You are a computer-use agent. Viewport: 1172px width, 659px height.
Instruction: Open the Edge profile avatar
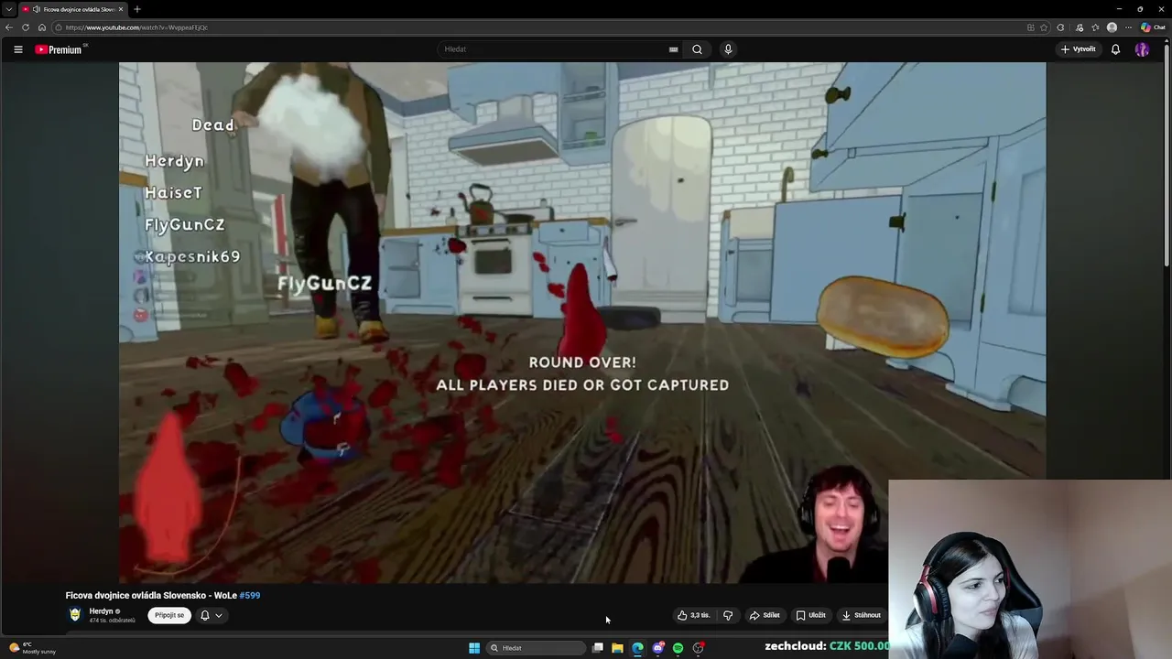coord(1112,27)
